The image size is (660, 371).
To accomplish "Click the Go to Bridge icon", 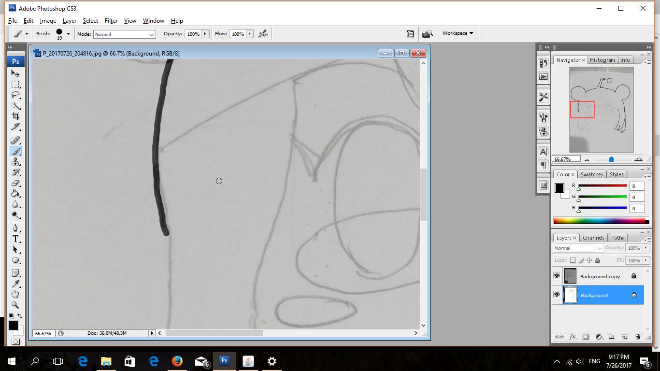I will point(427,34).
